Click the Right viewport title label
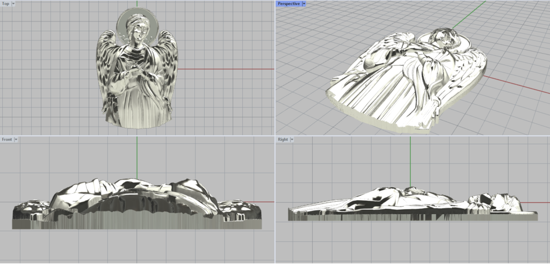Image resolution: width=550 pixels, height=264 pixels. pos(283,139)
